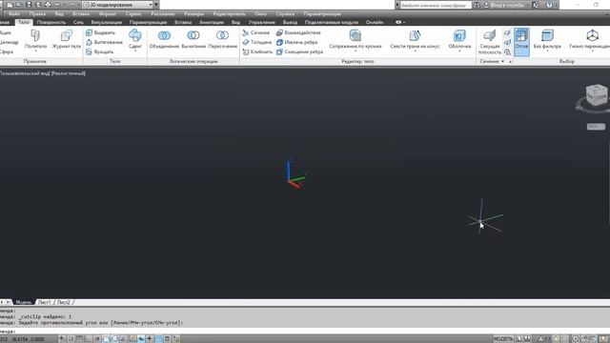This screenshot has width=610, height=343.
Task: Expand the Сечение panel dropdown arrow
Action: [x=502, y=61]
